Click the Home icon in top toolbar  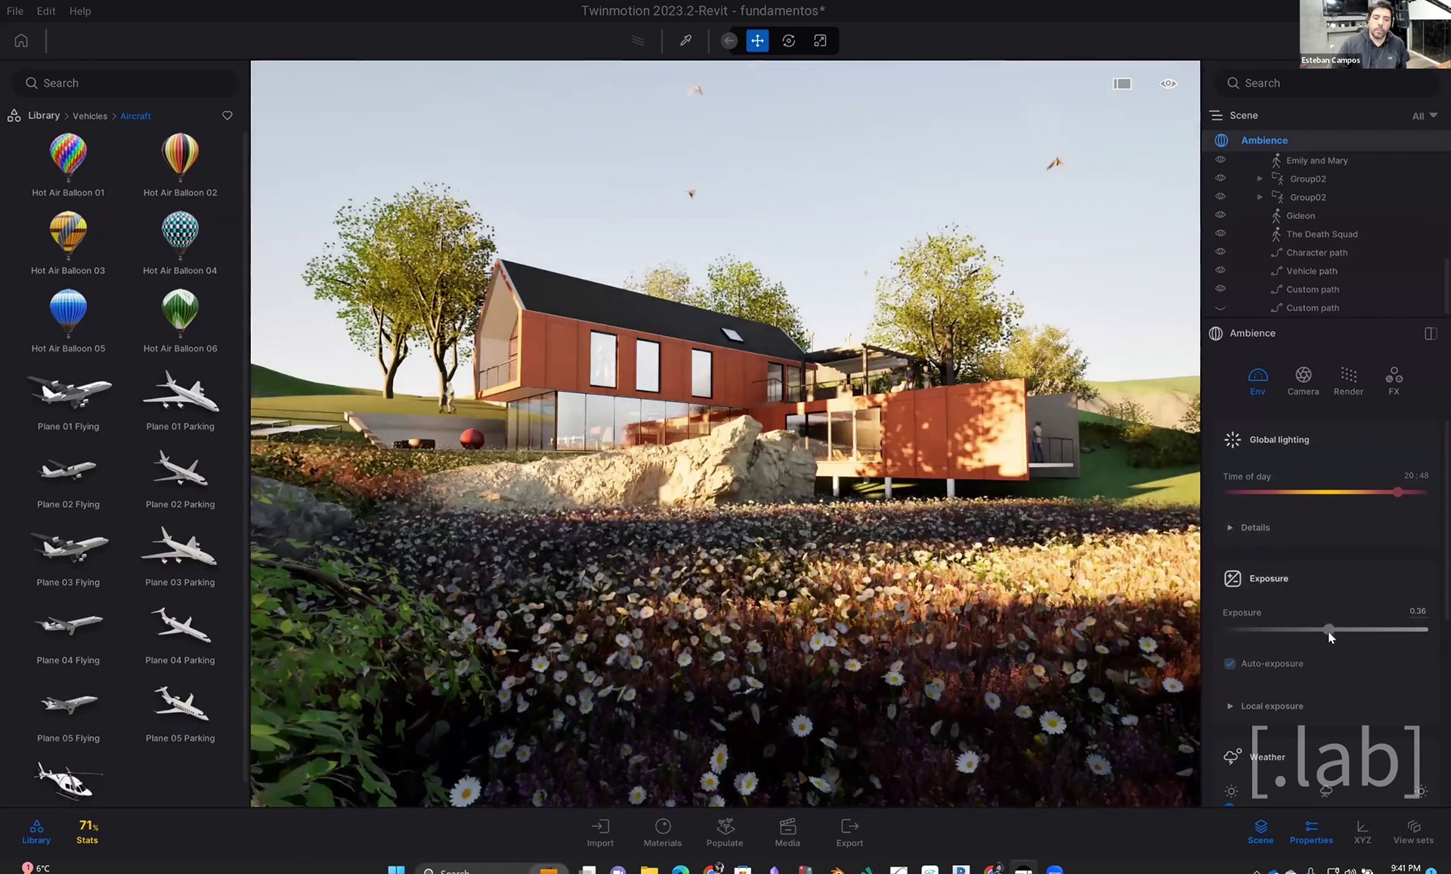tap(21, 41)
